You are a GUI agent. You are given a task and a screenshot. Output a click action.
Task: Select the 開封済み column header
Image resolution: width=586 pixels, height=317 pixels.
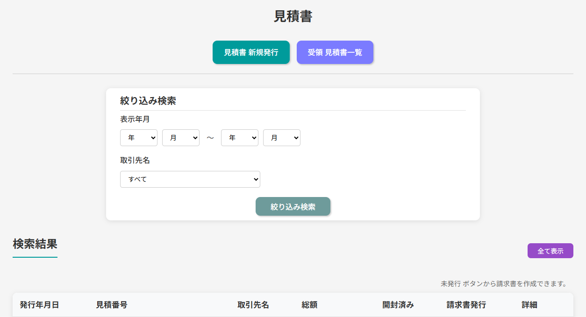pos(398,305)
